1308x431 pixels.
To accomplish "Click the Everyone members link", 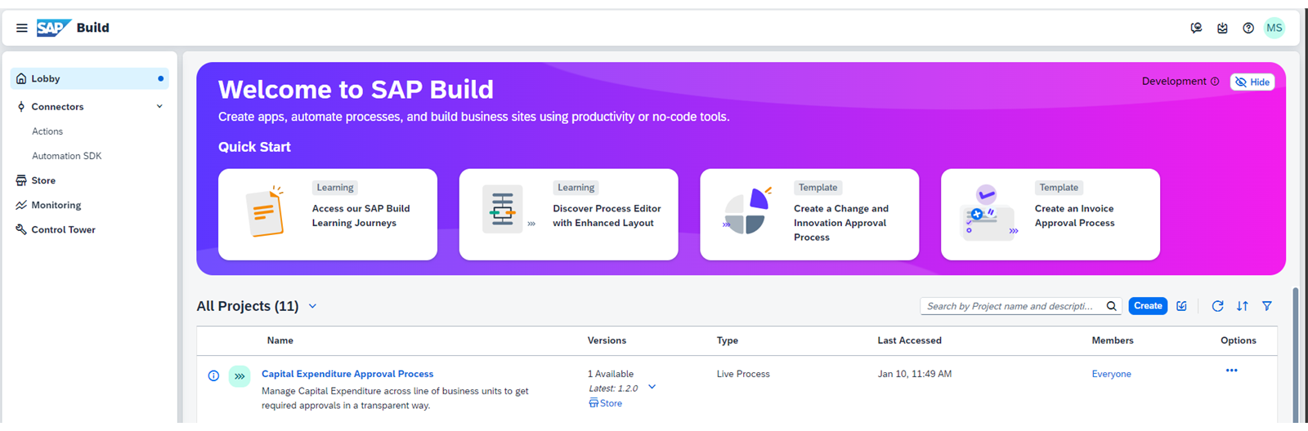I will [x=1112, y=374].
